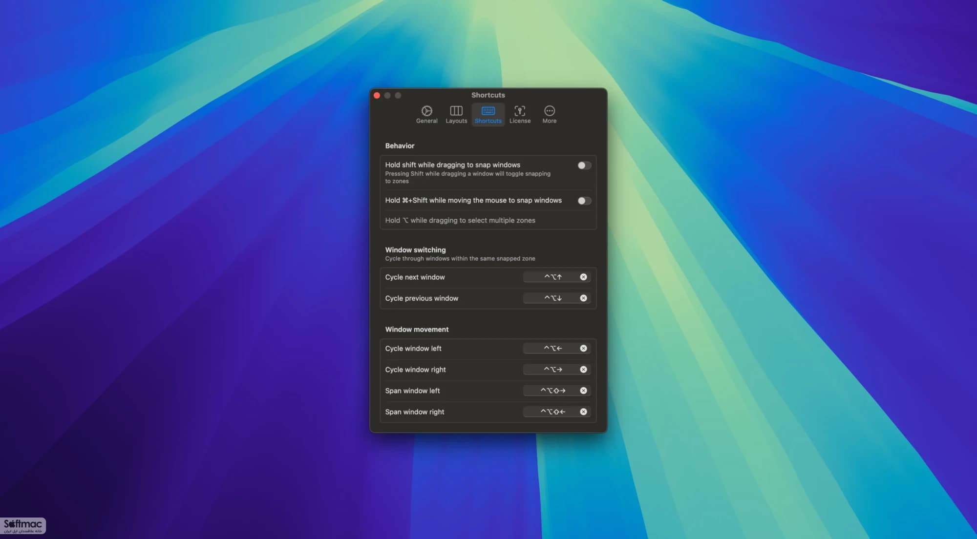Close the Shortcuts window
This screenshot has width=977, height=539.
tap(377, 95)
